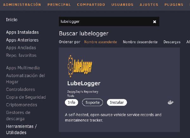190x138 pixels.
Task: Open the Ajustes tab
Action: 149,5
